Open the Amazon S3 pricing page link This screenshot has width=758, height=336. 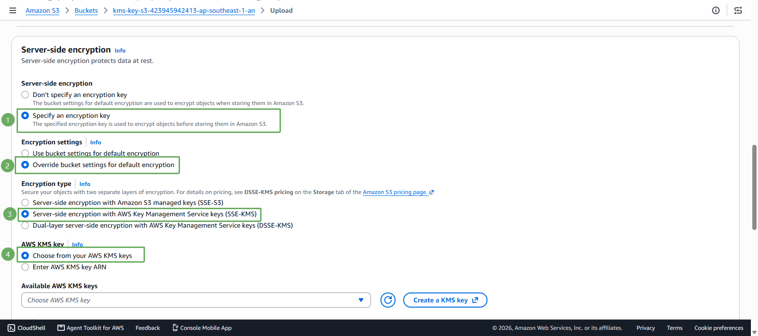(398, 192)
